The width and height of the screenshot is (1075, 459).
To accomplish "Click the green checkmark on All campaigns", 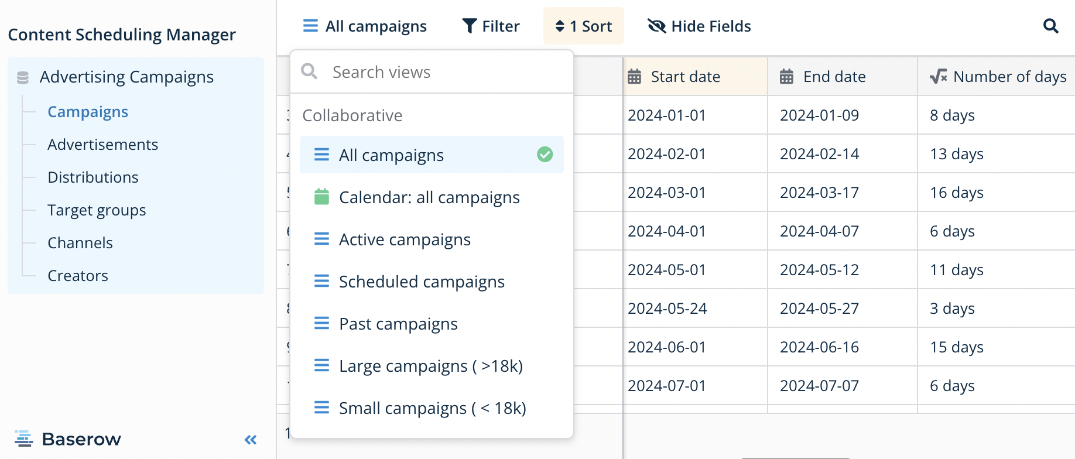I will coord(545,155).
